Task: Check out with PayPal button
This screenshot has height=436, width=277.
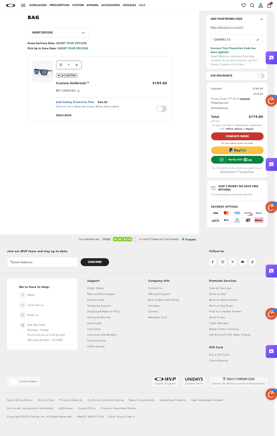Action: pos(237,150)
